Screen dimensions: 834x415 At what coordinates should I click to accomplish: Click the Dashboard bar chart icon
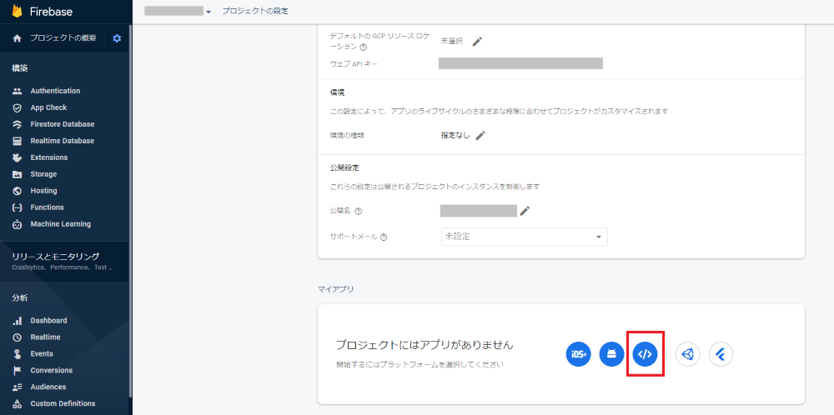pyautogui.click(x=17, y=320)
